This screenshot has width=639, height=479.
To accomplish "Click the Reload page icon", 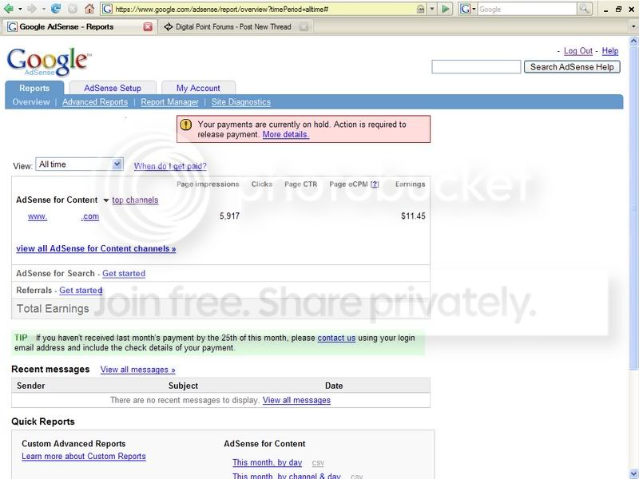I will (56, 9).
